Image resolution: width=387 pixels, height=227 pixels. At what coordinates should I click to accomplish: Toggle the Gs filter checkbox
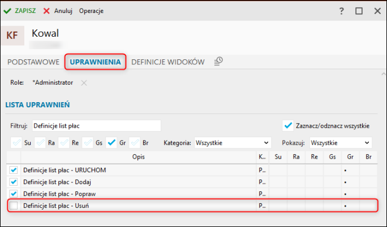[x=88, y=143]
